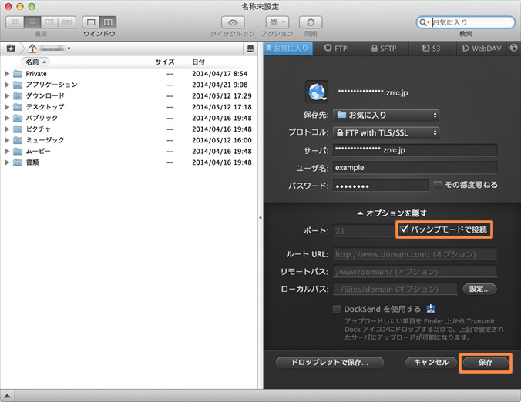
Task: Click the DockSend dock icon
Action: (x=431, y=309)
